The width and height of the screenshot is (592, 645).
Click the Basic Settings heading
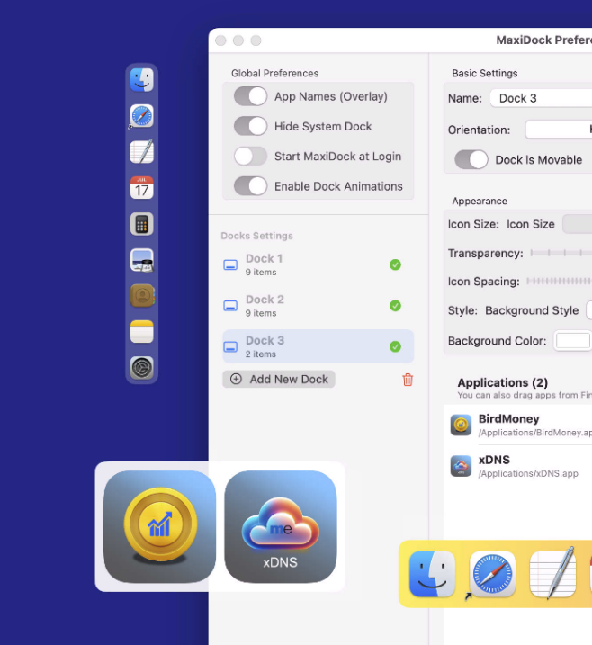tap(485, 73)
